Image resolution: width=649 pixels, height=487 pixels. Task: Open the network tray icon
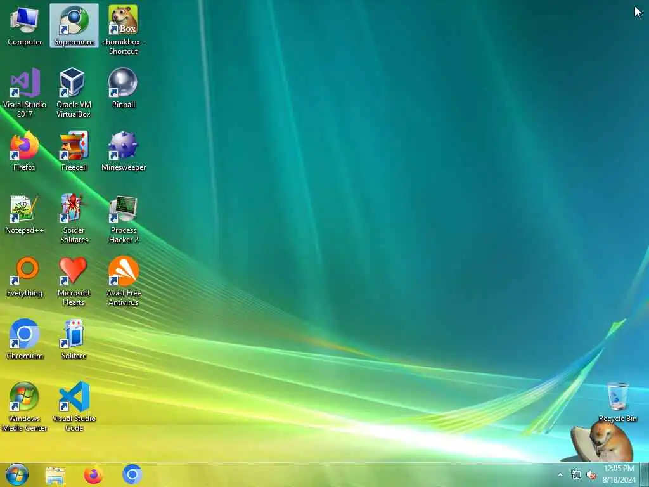[575, 475]
